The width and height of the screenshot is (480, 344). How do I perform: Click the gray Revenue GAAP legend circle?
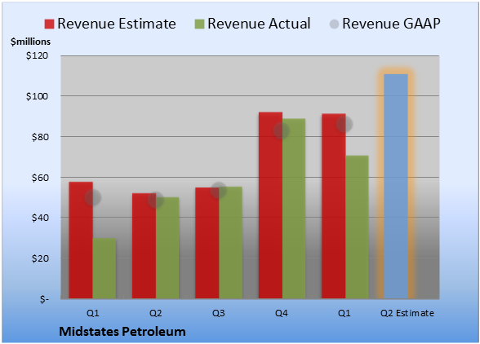point(335,24)
